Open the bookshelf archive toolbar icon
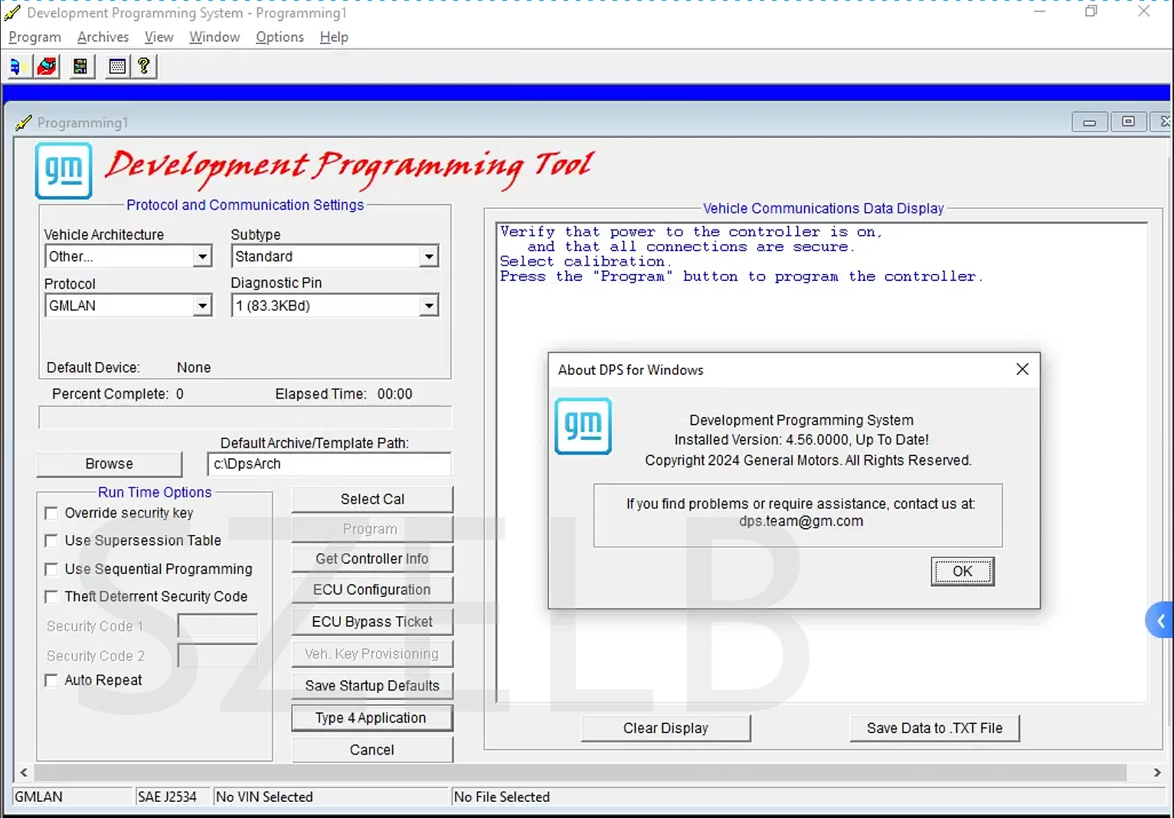1174x818 pixels. 80,67
